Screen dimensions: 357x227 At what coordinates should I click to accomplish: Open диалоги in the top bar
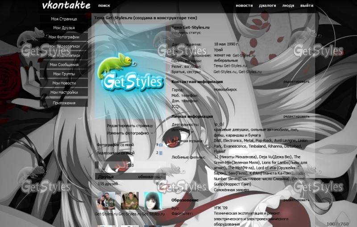coord(267,5)
